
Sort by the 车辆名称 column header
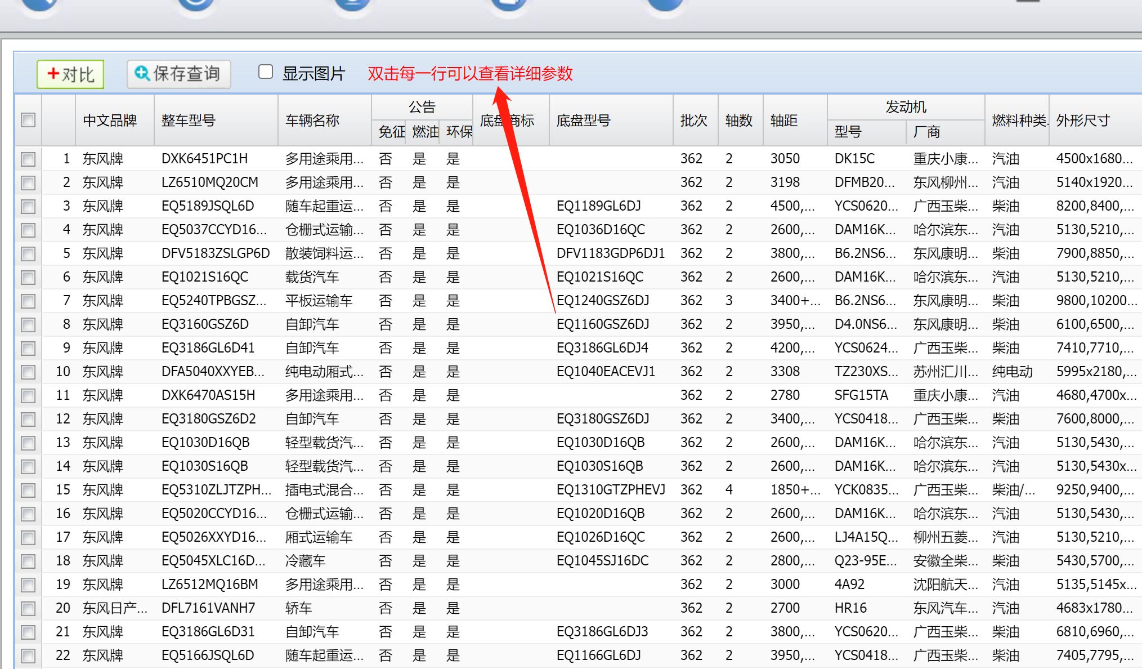pos(325,120)
